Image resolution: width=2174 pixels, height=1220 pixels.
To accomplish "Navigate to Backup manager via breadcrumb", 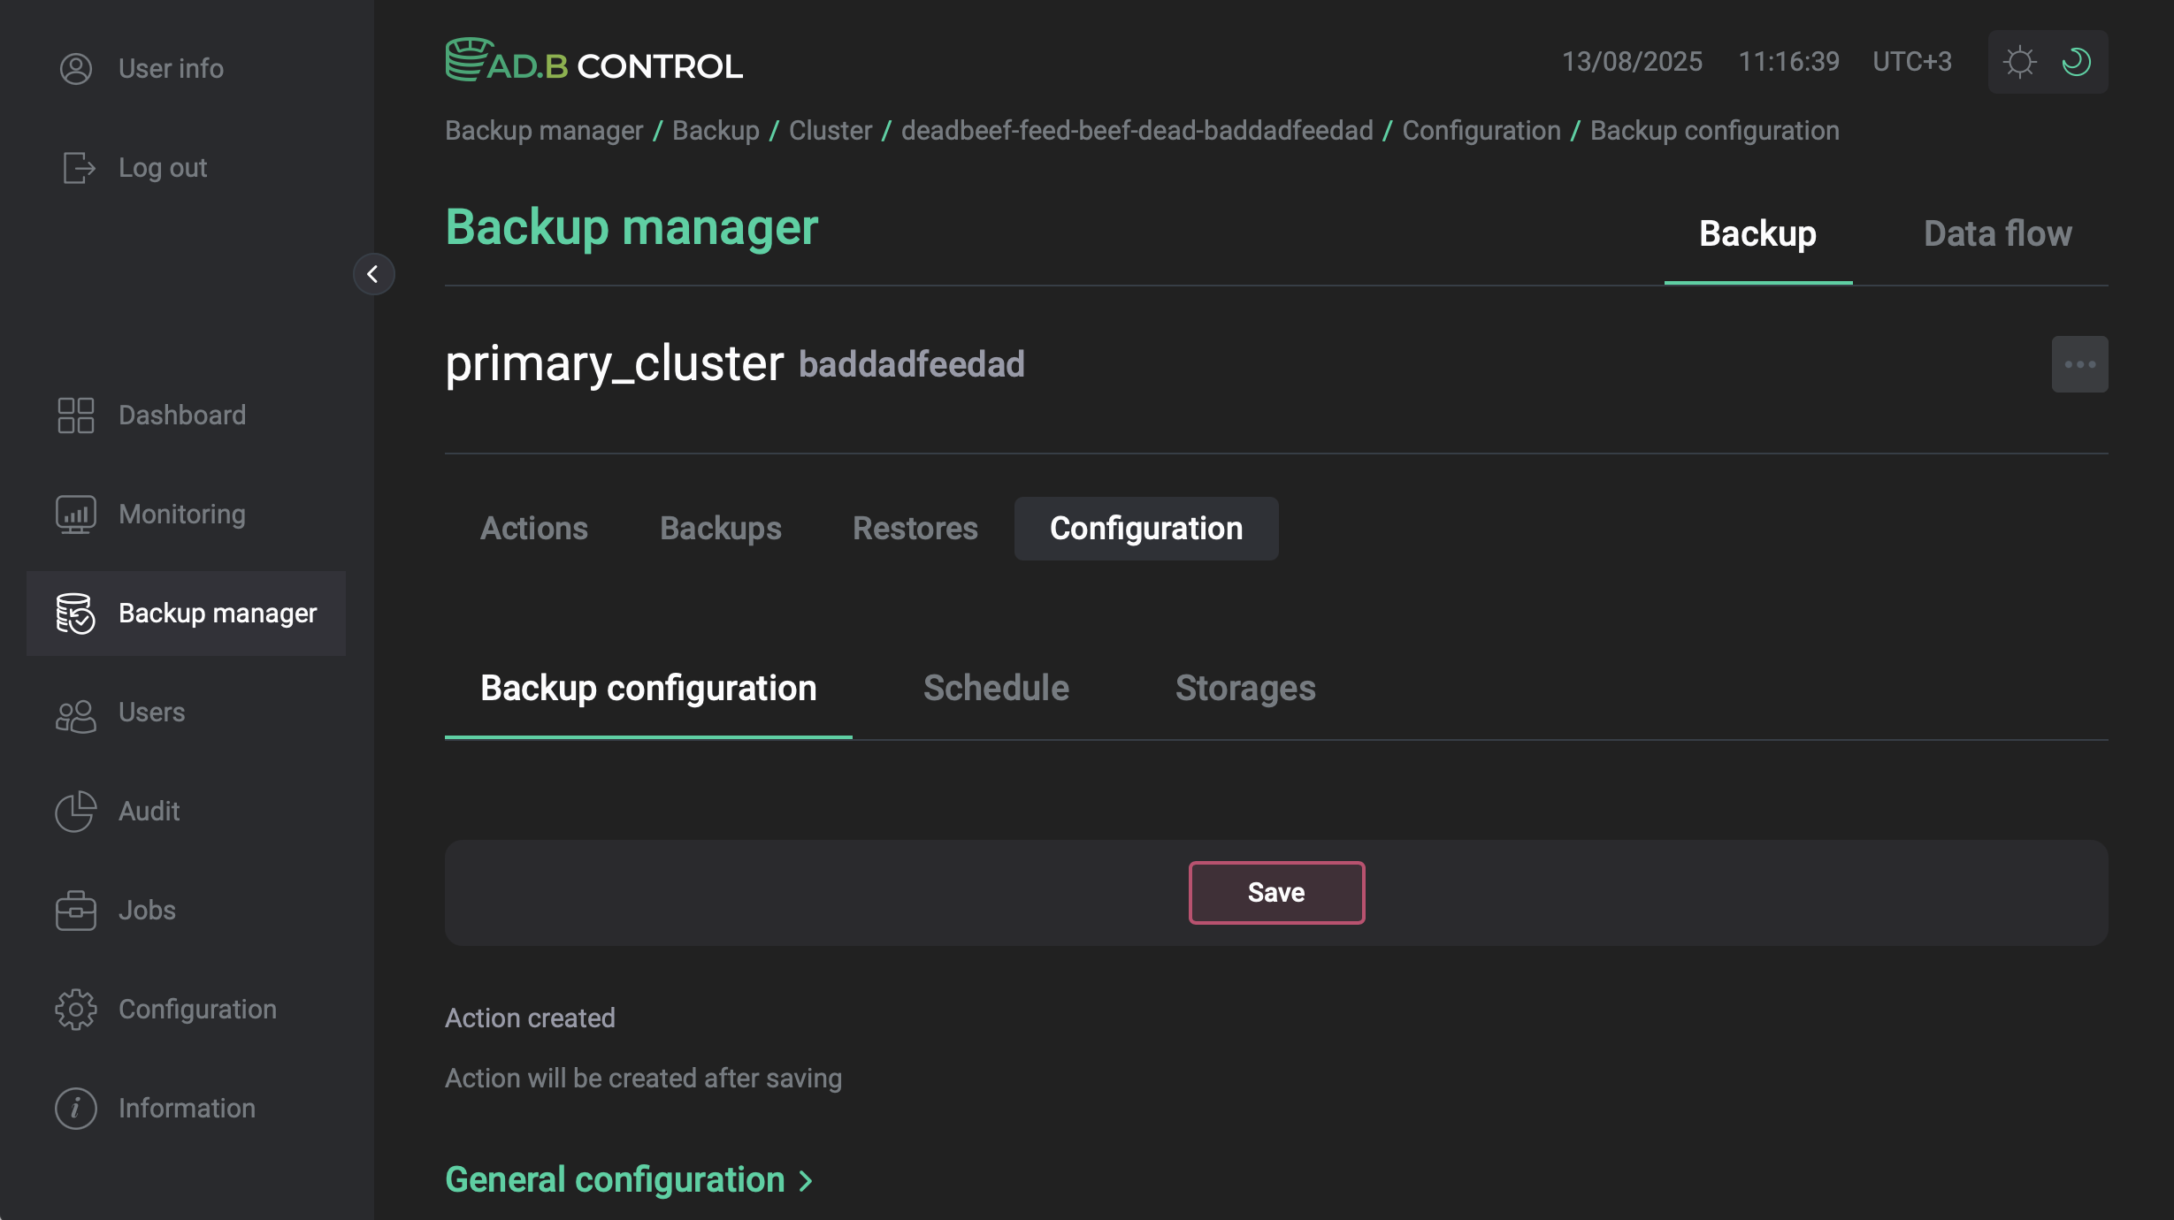I will 542,130.
